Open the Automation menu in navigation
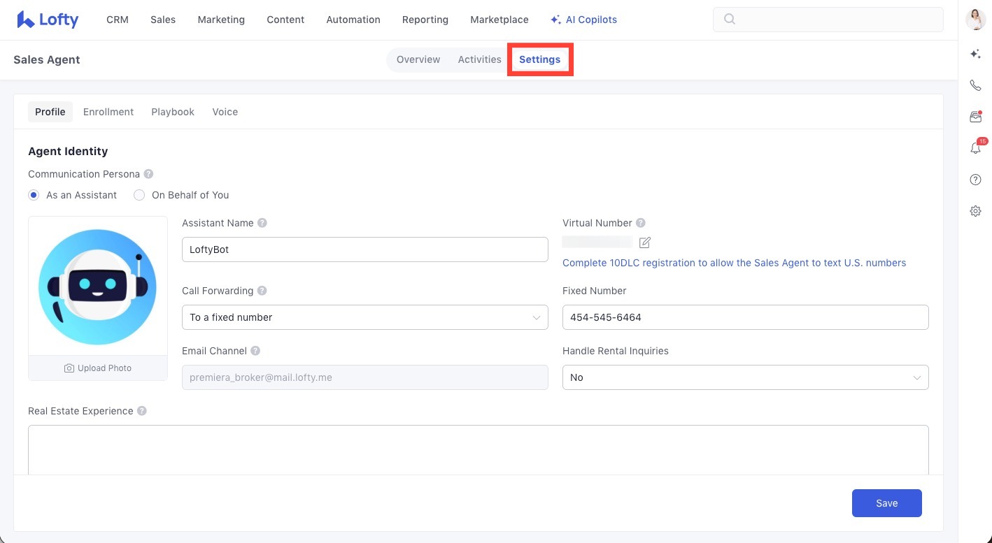This screenshot has height=543, width=992. point(353,20)
